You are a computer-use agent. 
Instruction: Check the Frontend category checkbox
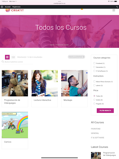pos(94,63)
